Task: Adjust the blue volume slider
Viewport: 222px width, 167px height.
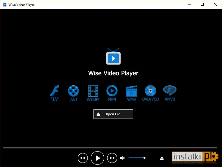Action: 137,158
